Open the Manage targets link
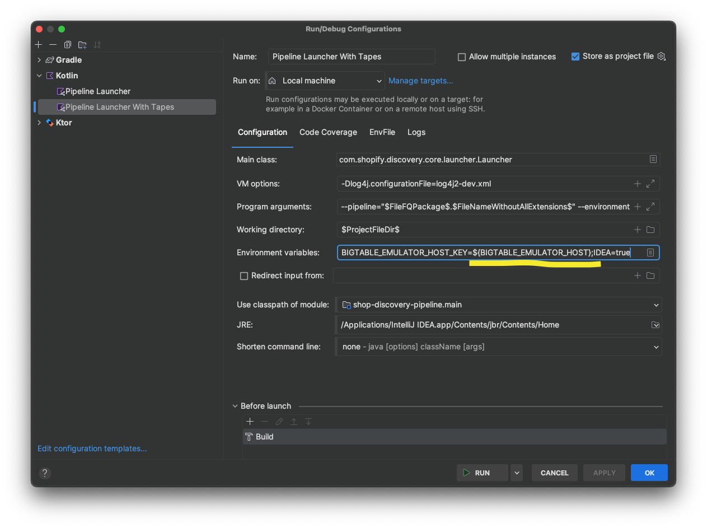 point(421,81)
